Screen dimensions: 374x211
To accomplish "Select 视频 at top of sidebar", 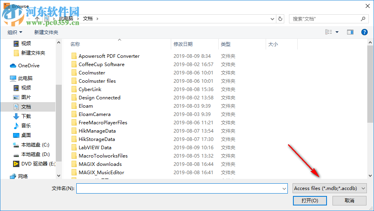I will 26,44.
